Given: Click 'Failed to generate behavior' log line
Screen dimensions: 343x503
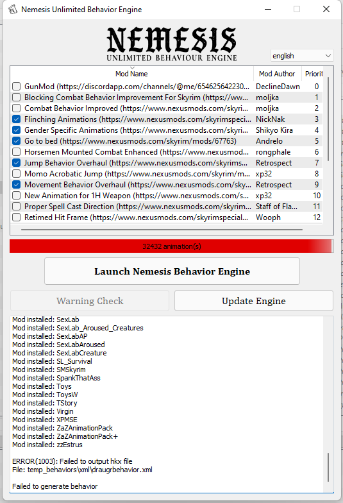Looking at the screenshot, I should (x=55, y=486).
